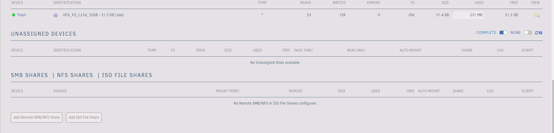This screenshot has height=133, width=554.
Task: Click the COMPLETE label text
Action: click(x=486, y=33)
